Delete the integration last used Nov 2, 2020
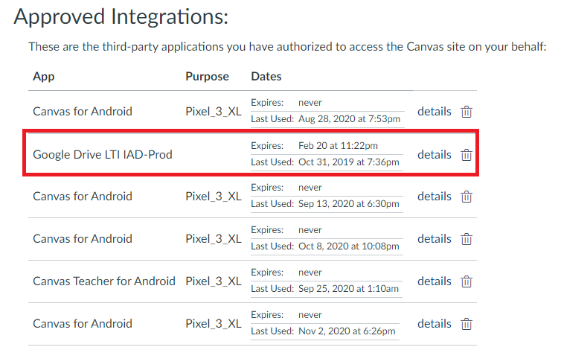 pos(467,324)
